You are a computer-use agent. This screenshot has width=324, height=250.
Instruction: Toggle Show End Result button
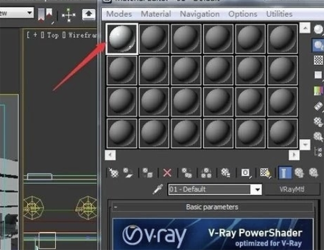point(284,173)
